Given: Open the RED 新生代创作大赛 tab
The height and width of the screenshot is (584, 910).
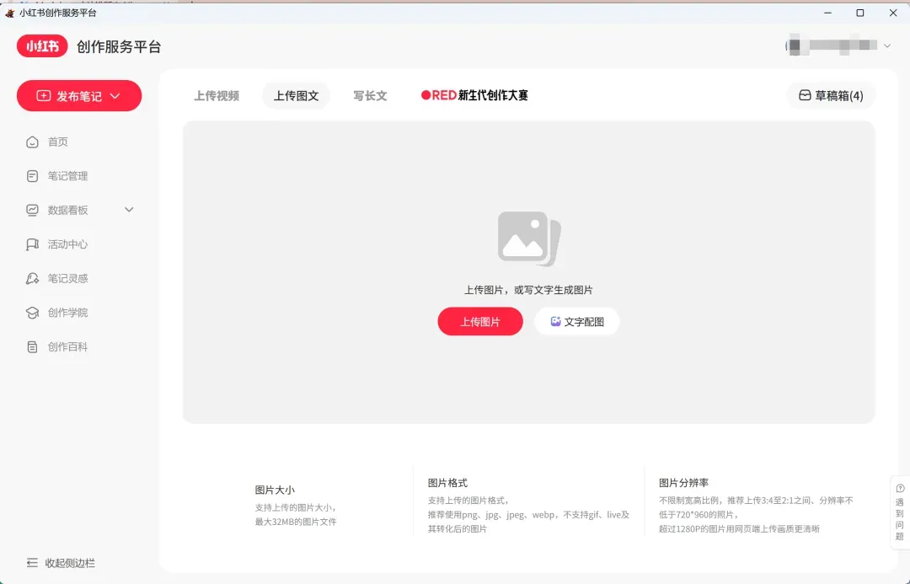Looking at the screenshot, I should [x=474, y=95].
